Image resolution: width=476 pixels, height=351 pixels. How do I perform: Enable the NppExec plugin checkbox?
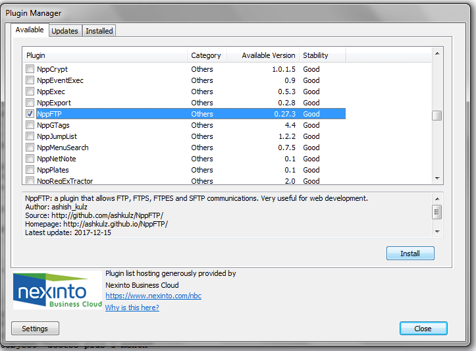(x=30, y=92)
